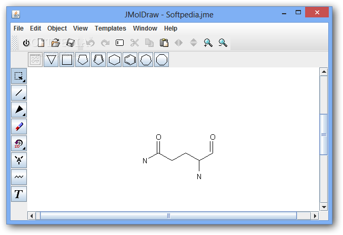The image size is (343, 235).
Task: Click the left oxygen atom O in molecule
Action: 158,137
